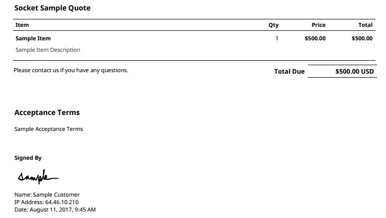386x218 pixels.
Task: Click the Signed By label
Action: (28, 158)
